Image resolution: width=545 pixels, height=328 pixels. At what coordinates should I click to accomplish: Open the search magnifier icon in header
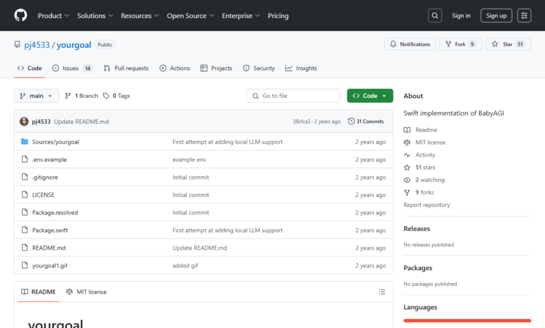point(435,16)
